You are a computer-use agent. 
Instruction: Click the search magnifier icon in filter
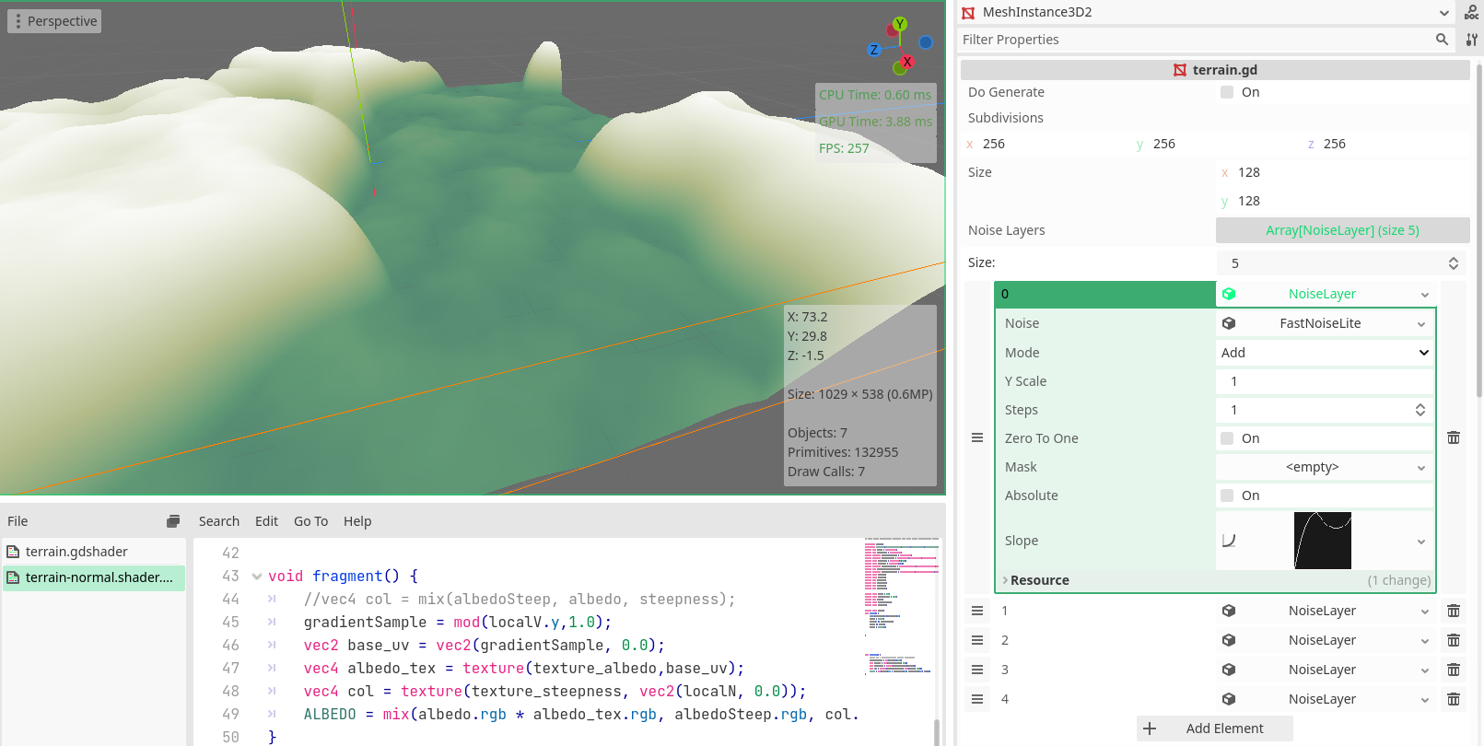coord(1443,40)
